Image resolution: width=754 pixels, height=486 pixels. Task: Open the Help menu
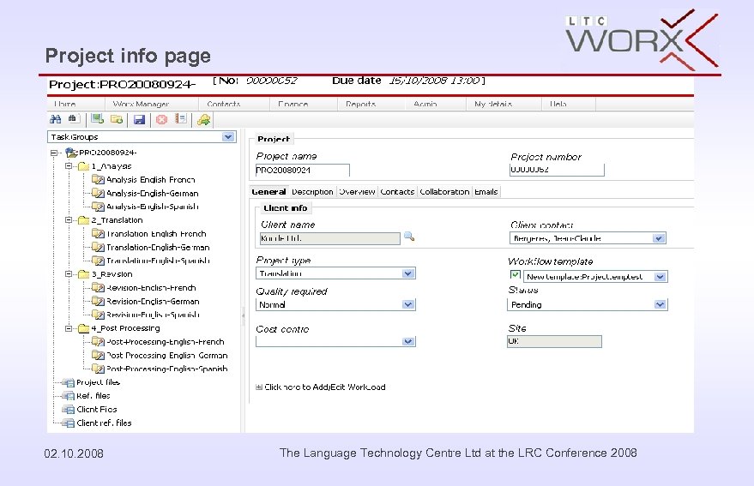pos(558,104)
